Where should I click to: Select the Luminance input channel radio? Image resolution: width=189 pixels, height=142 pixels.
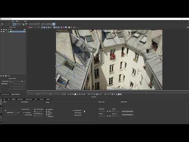pyautogui.click(x=24, y=113)
